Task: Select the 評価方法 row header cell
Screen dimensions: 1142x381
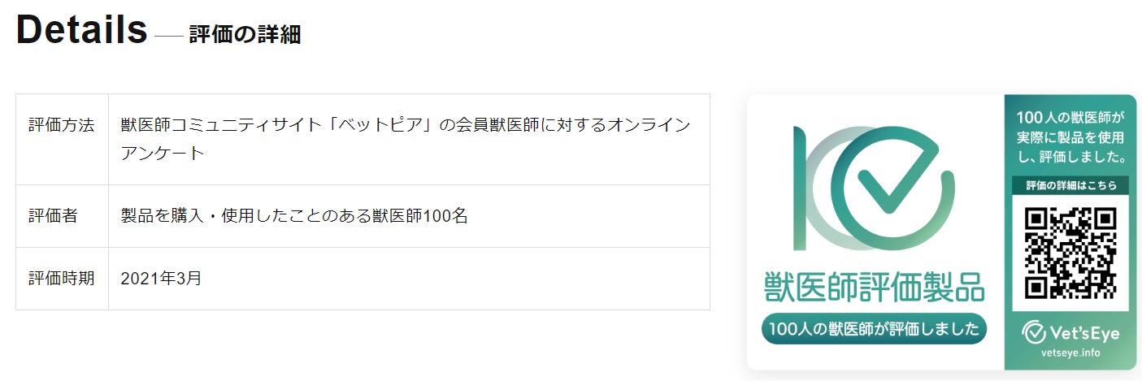Action: click(x=62, y=140)
